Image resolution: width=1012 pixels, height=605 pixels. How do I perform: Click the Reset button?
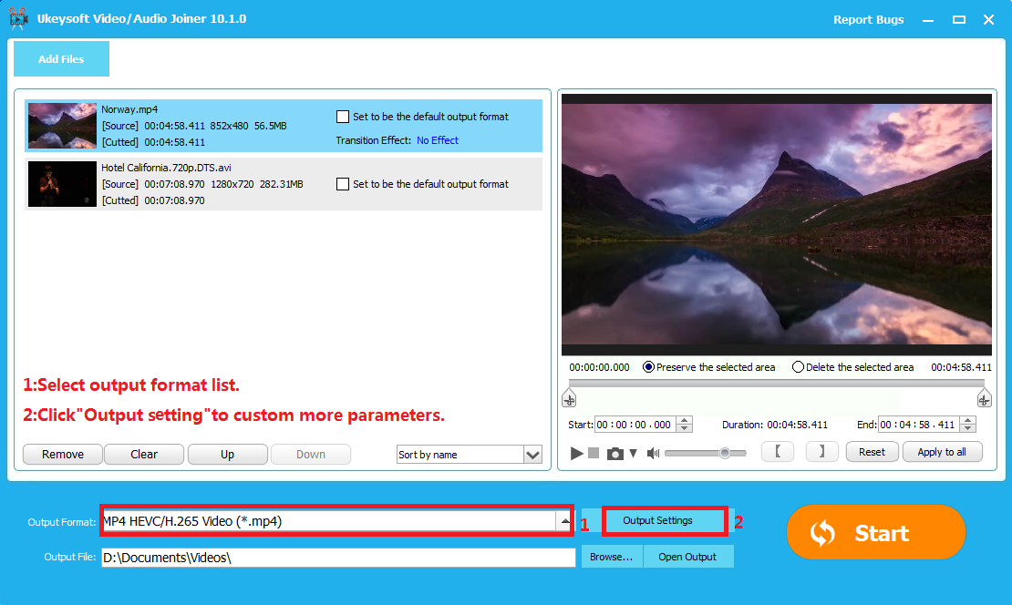(x=872, y=452)
